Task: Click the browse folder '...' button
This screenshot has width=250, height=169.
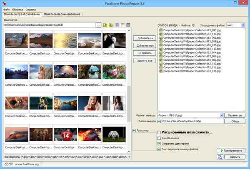Action: click(98, 25)
